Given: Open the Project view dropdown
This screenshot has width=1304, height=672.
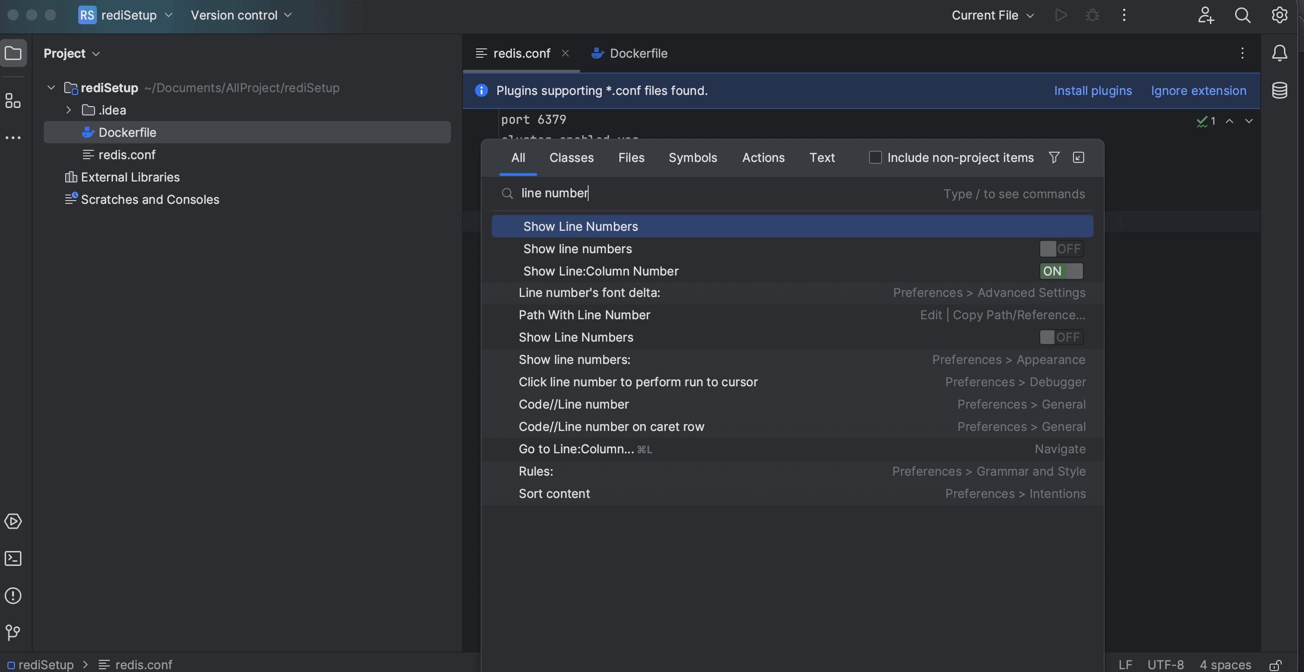Looking at the screenshot, I should [71, 53].
